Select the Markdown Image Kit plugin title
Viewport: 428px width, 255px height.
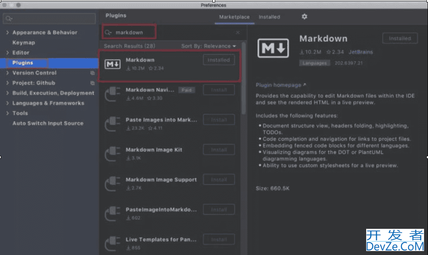(154, 150)
